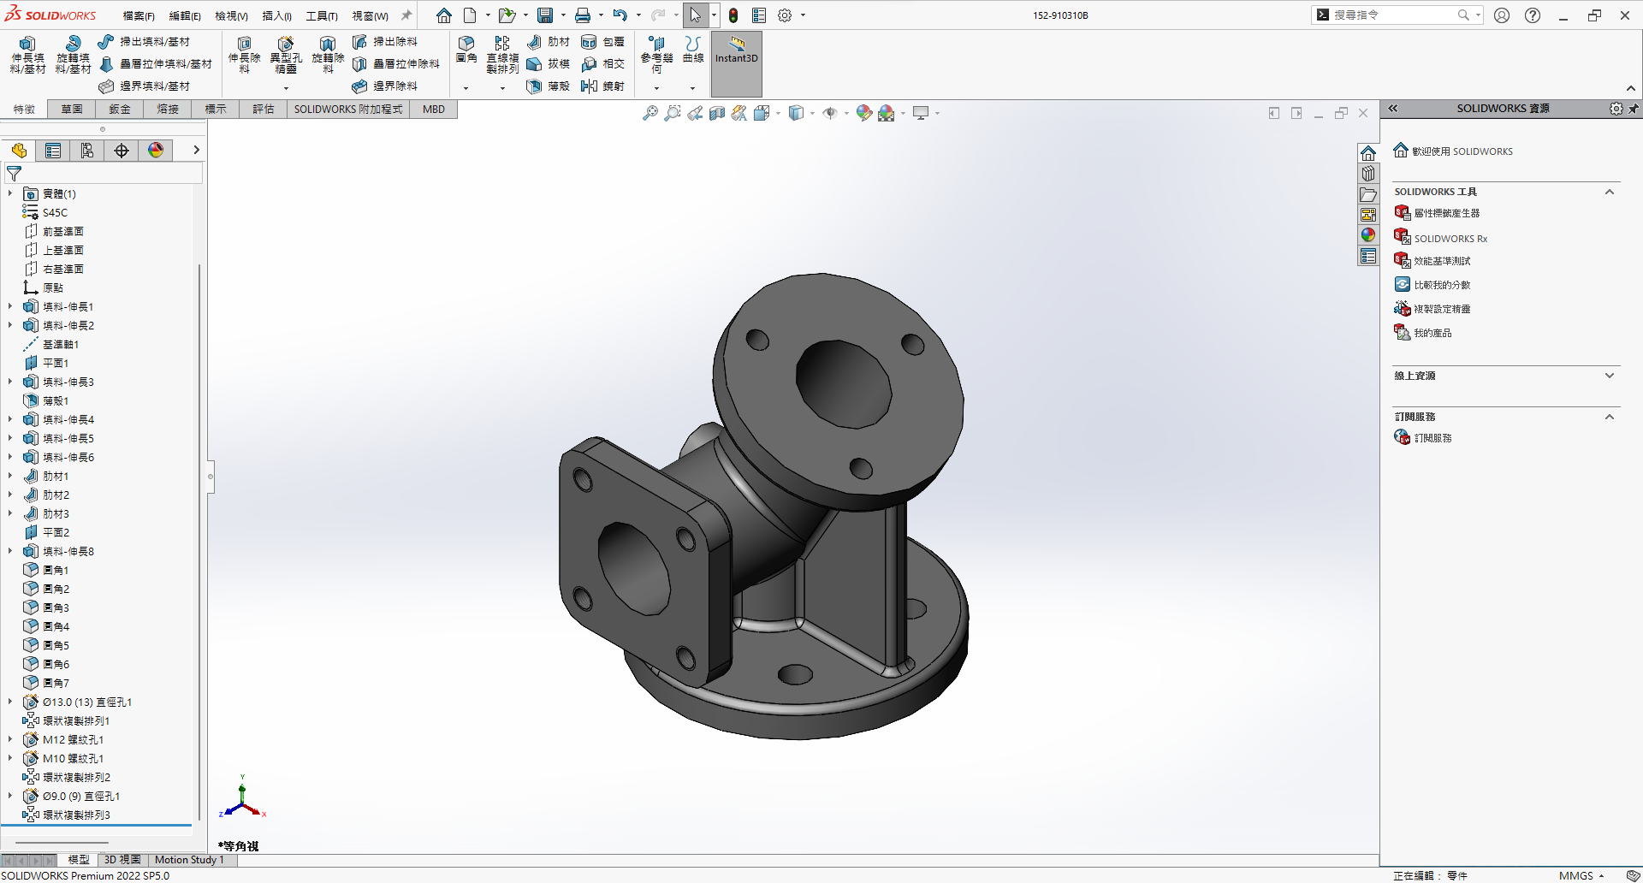Viewport: 1643px width, 883px height.
Task: Open the Curves tool (曲線)
Action: tap(693, 50)
